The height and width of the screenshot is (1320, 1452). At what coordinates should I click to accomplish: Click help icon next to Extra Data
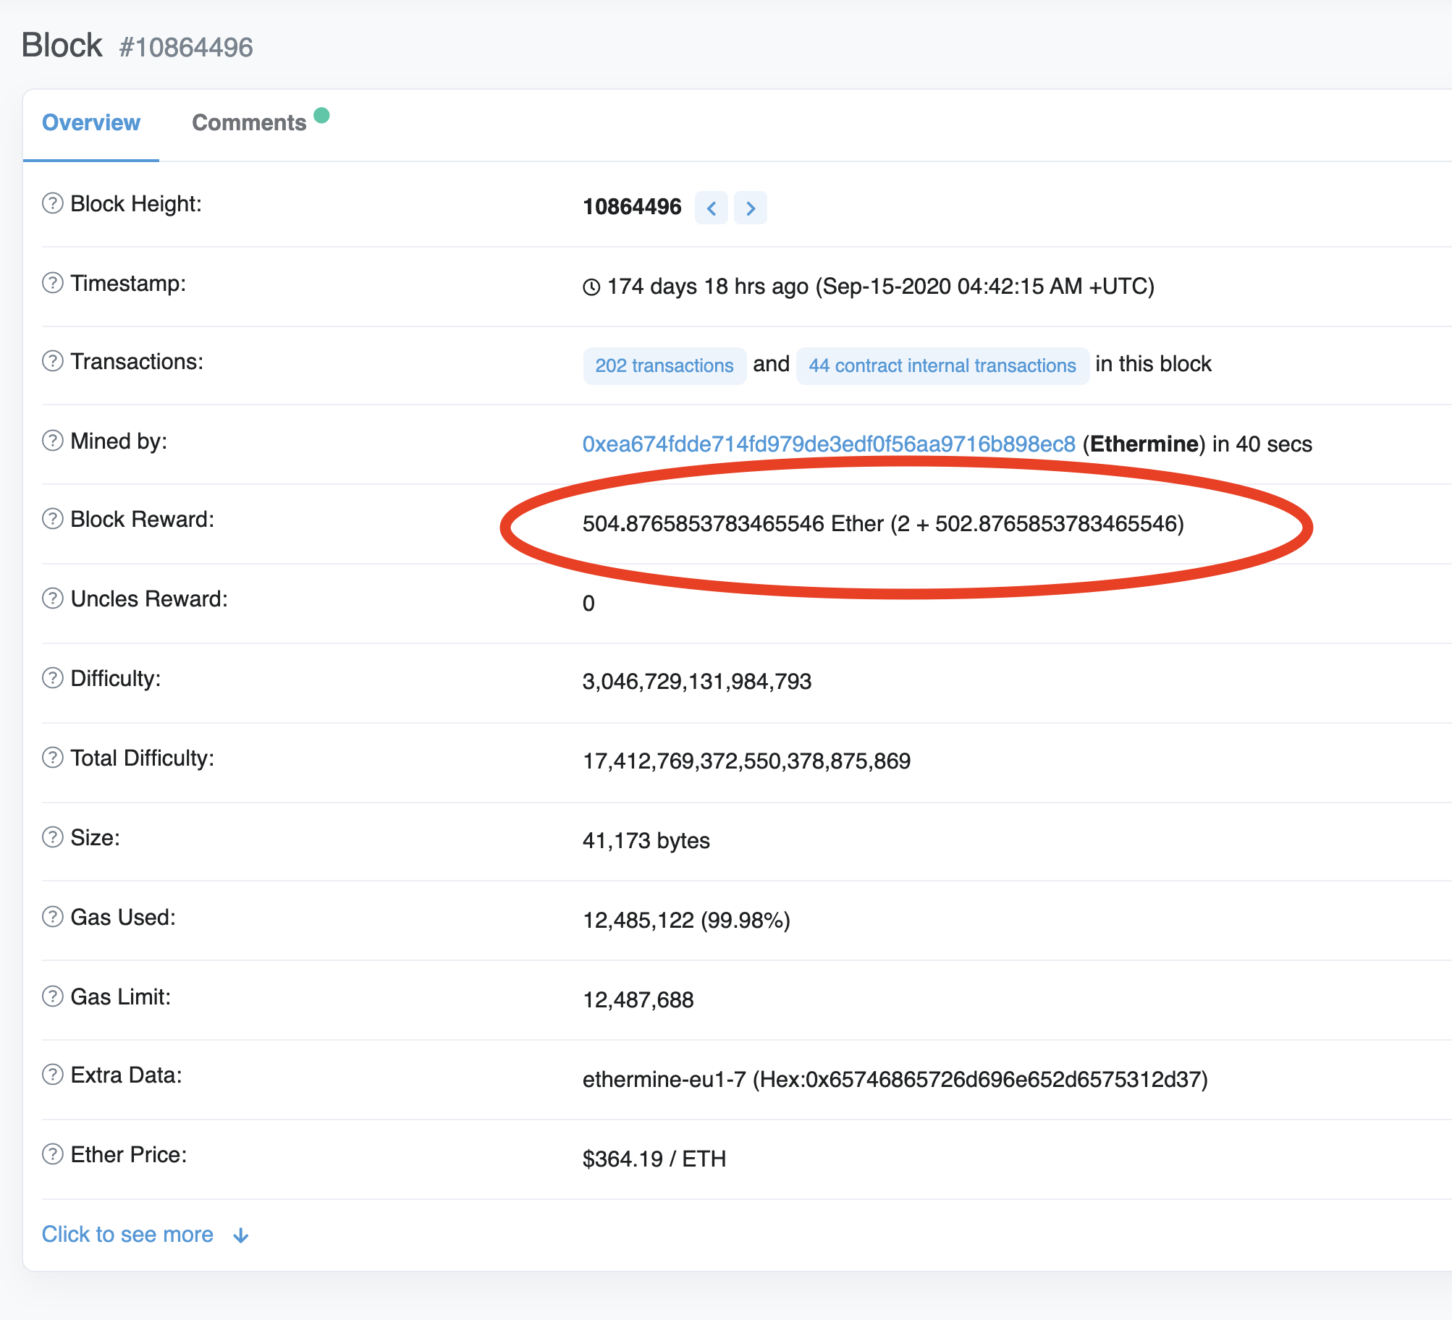tap(52, 1075)
